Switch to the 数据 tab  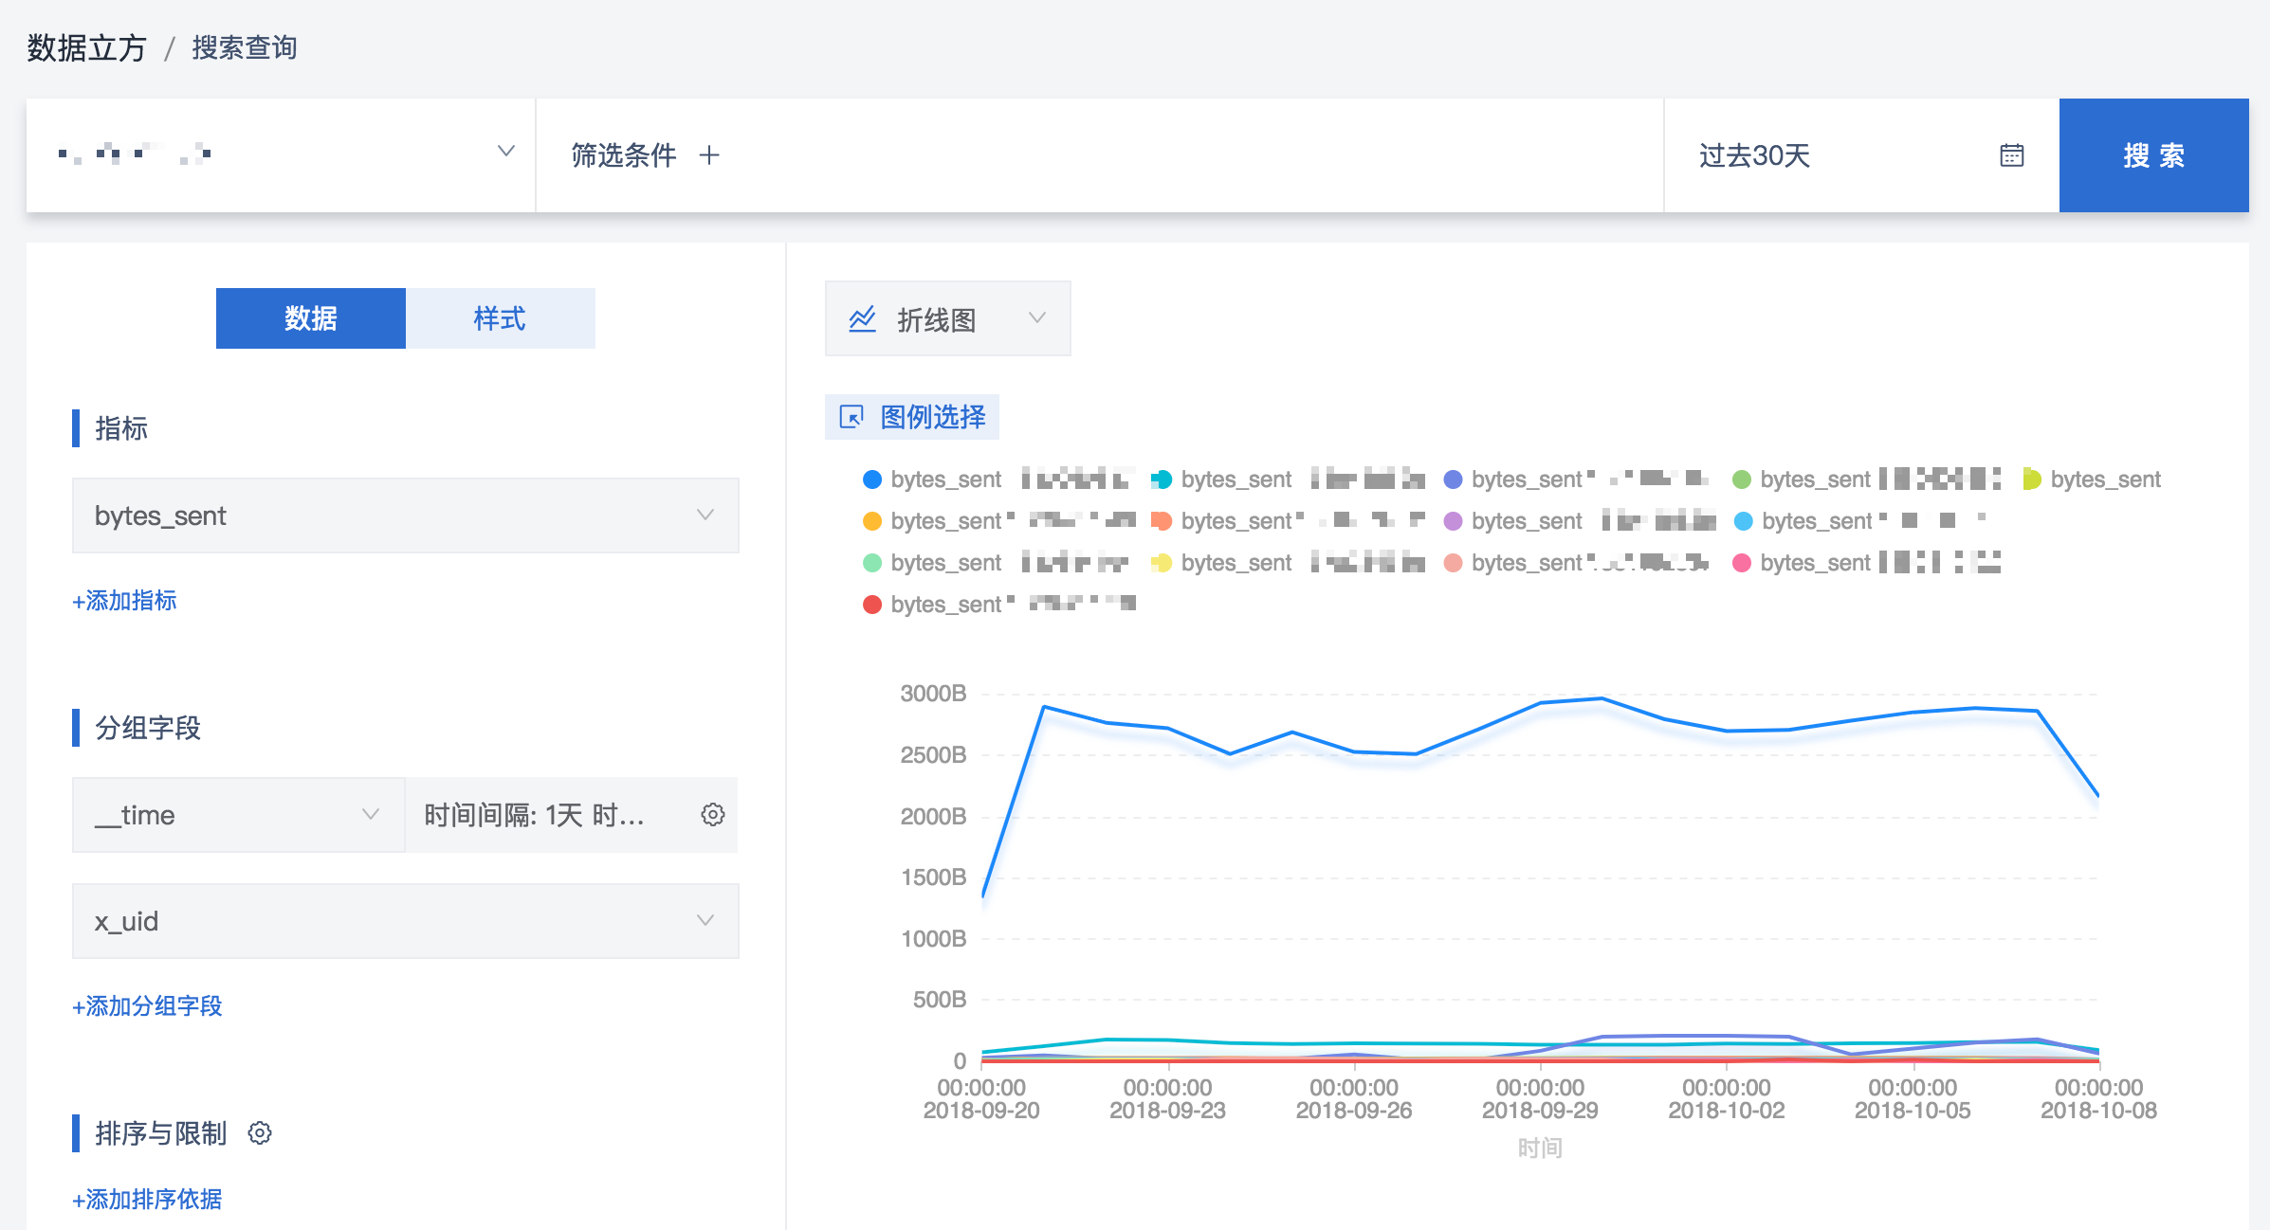click(x=311, y=318)
